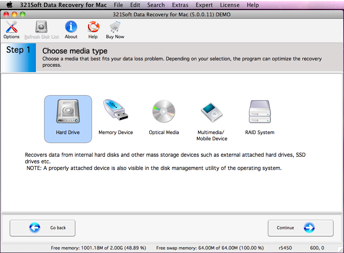
Task: Click the yellow minimize window button
Action: point(14,14)
